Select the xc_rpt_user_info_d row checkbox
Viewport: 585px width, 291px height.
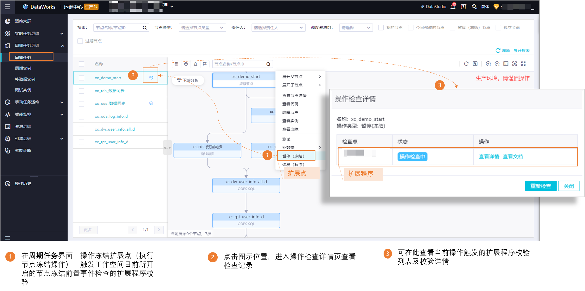[82, 142]
